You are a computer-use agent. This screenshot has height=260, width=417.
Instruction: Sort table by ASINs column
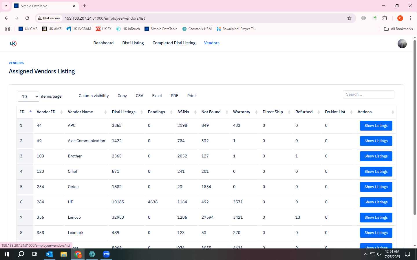coord(186,112)
